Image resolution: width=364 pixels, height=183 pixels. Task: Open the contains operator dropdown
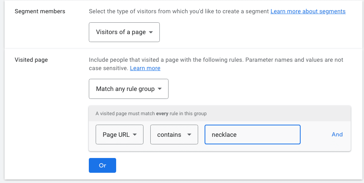pos(174,135)
